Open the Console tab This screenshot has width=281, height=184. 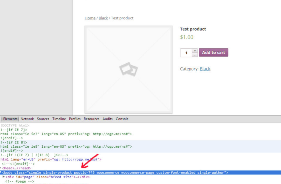point(122,119)
